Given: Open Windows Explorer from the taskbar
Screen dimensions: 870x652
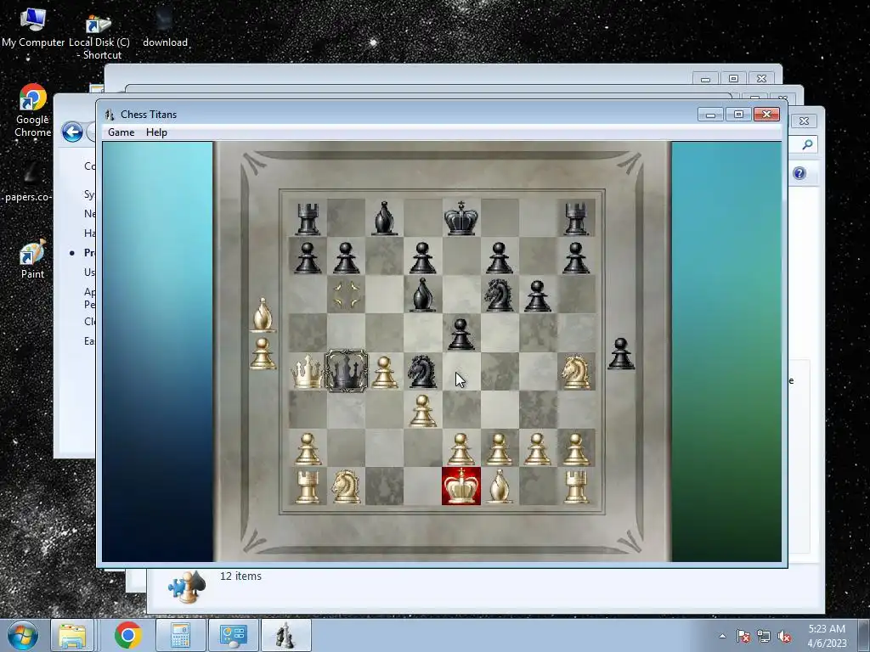Looking at the screenshot, I should click(x=72, y=635).
